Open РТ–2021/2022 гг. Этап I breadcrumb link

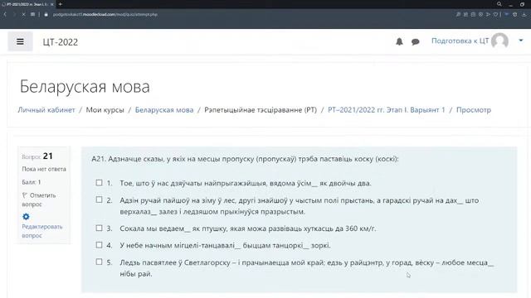point(387,110)
